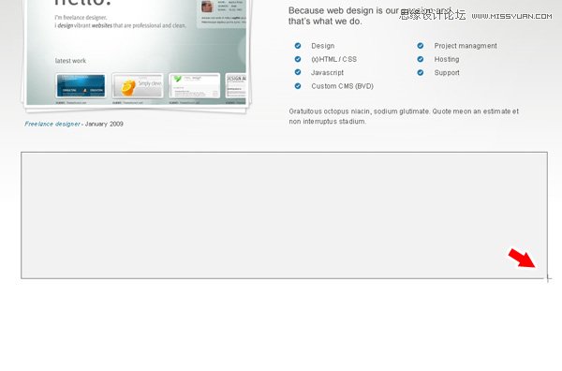The width and height of the screenshot is (562, 371).
Task: Click the check icon beside Javascript
Action: [x=298, y=72]
